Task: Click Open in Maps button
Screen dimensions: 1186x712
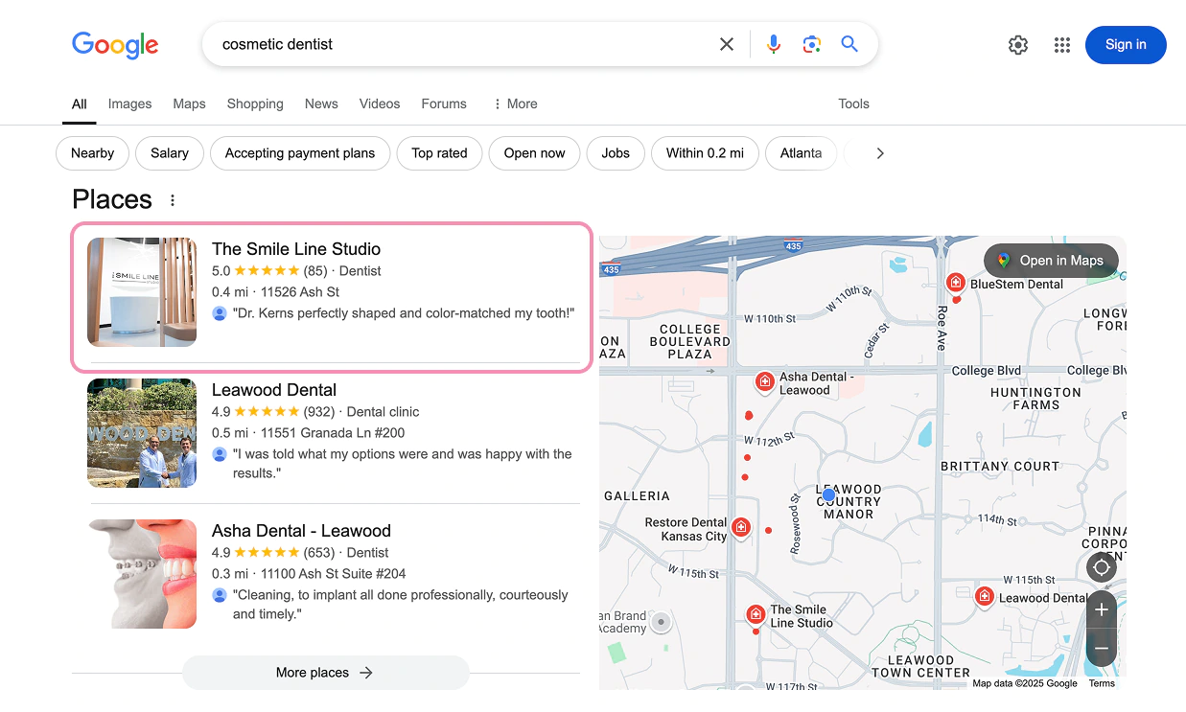Action: (x=1051, y=261)
